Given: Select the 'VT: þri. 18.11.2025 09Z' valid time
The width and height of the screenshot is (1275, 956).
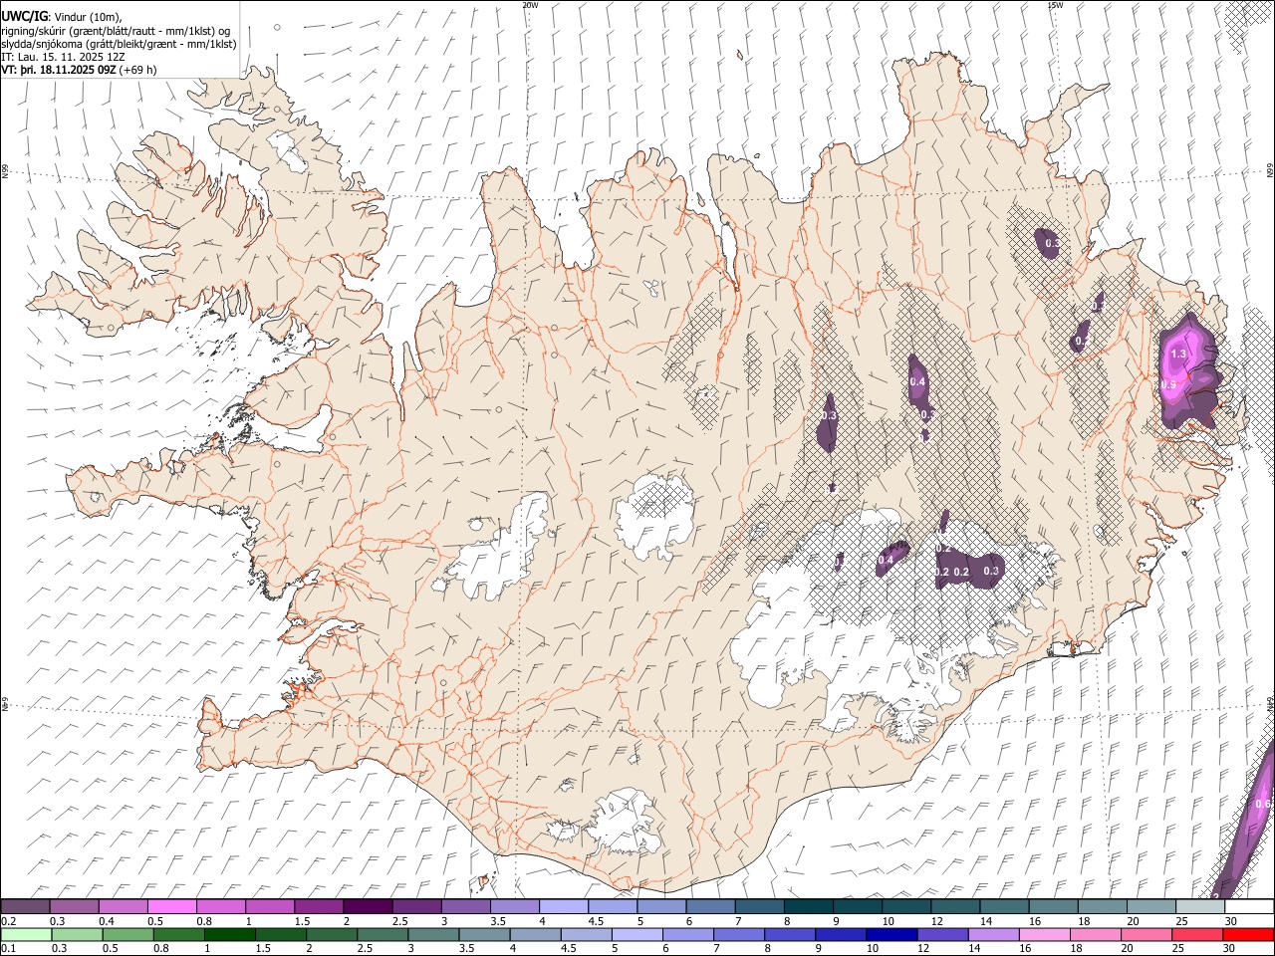Looking at the screenshot, I should click(58, 70).
